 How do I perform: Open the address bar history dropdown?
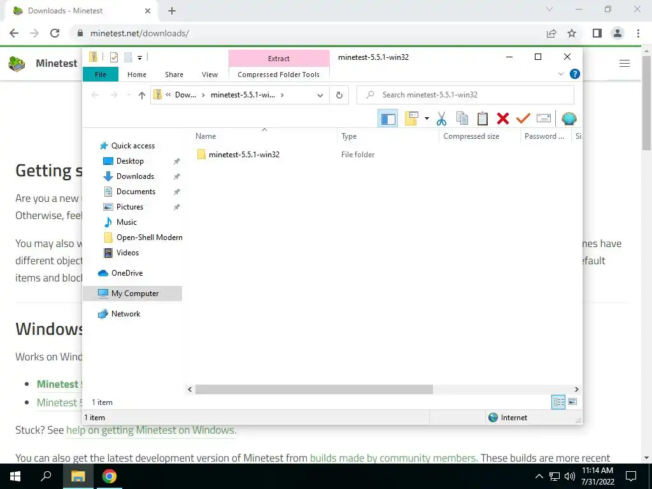point(320,96)
